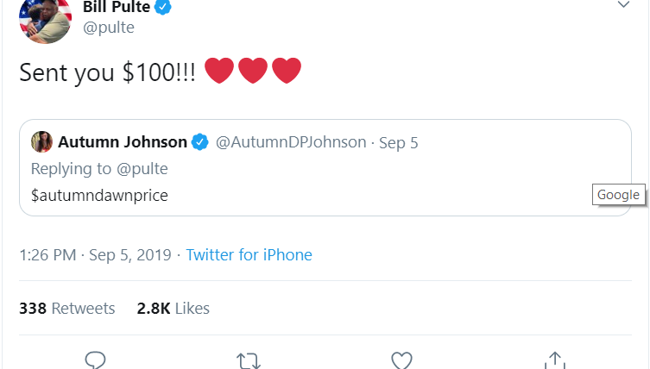This screenshot has width=650, height=369.
Task: Click Autumn Johnson's verified badge
Action: coord(199,142)
